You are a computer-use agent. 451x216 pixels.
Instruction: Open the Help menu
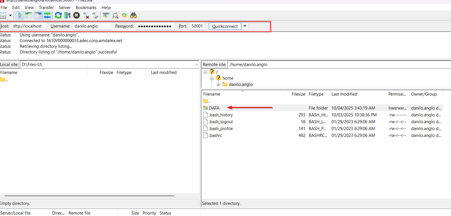[x=106, y=8]
